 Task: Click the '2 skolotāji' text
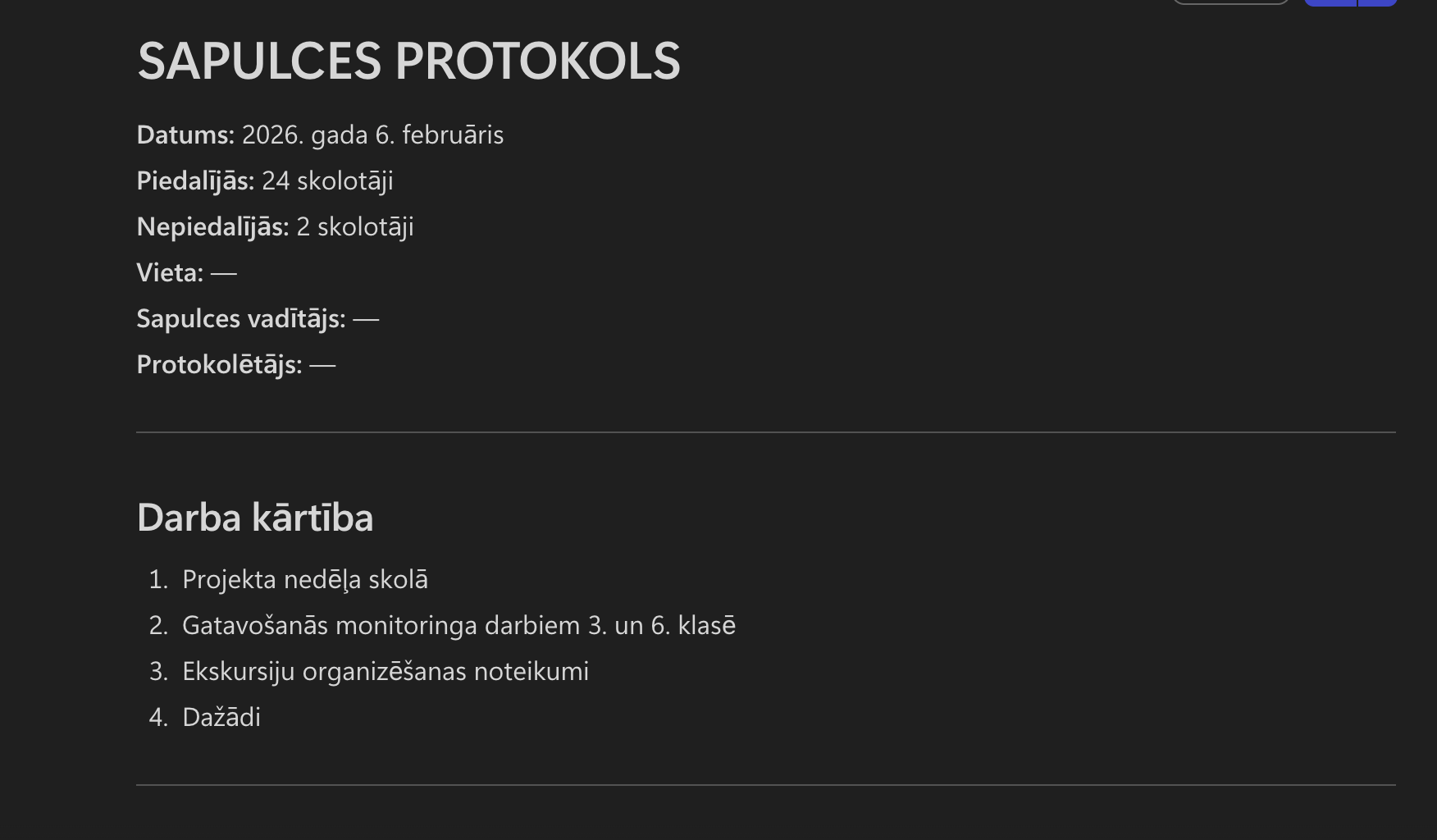[355, 226]
